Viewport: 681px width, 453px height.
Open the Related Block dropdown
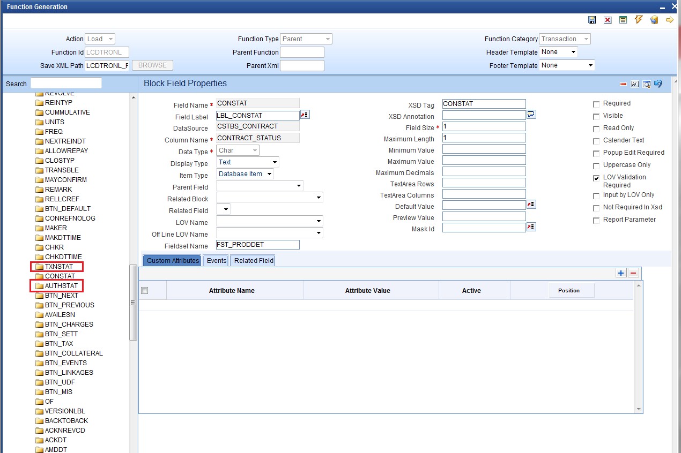(x=270, y=197)
